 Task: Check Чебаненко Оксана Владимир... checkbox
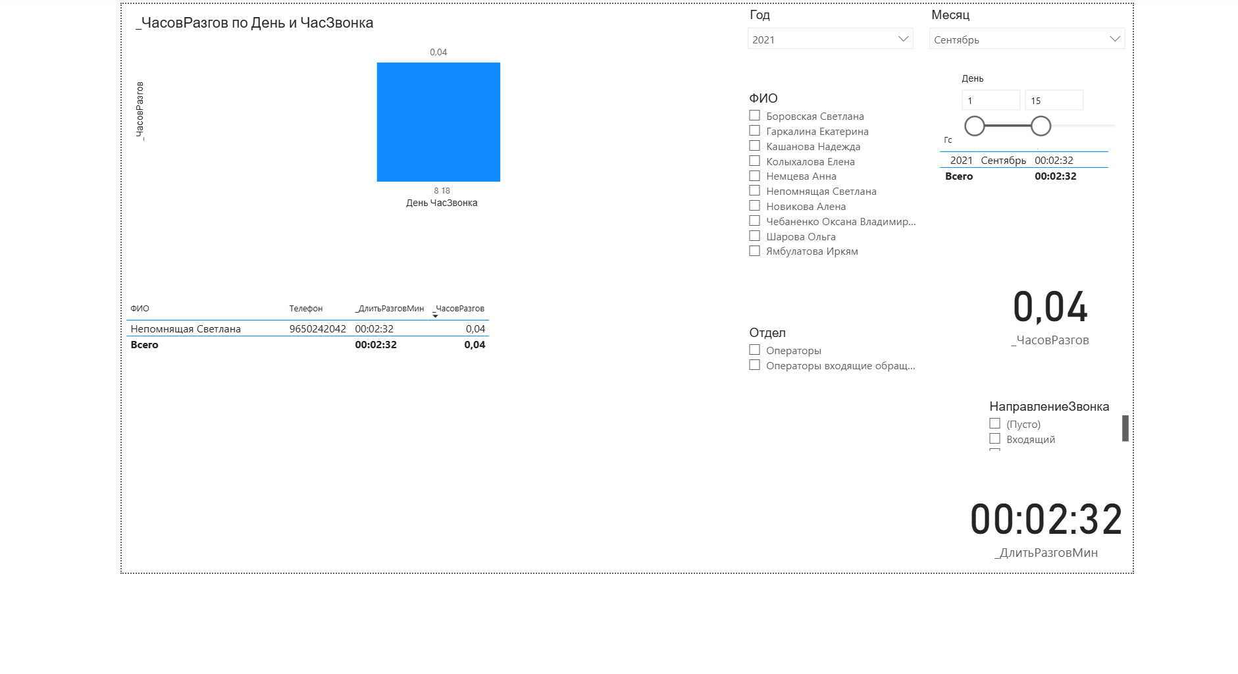click(x=755, y=221)
